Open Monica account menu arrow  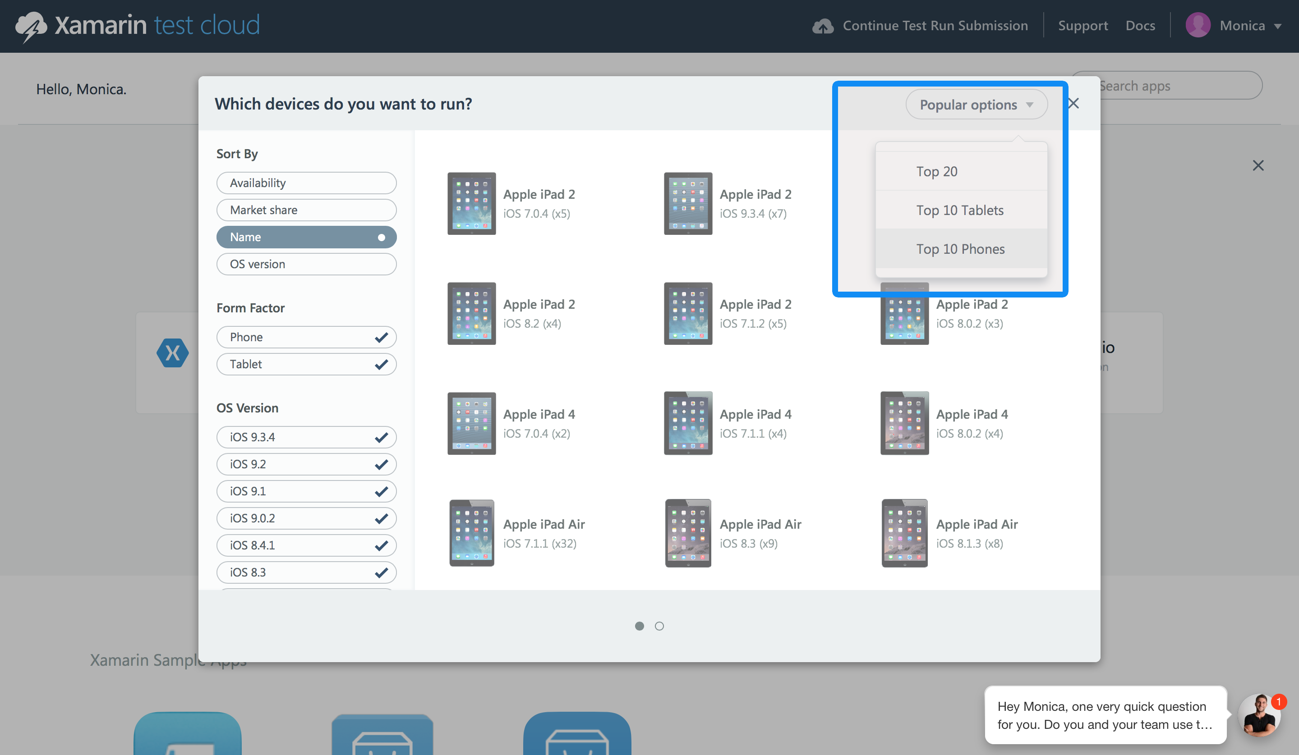pos(1278,26)
